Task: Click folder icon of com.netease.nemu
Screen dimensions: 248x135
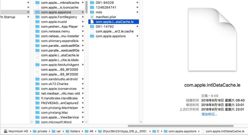Action: [38, 31]
